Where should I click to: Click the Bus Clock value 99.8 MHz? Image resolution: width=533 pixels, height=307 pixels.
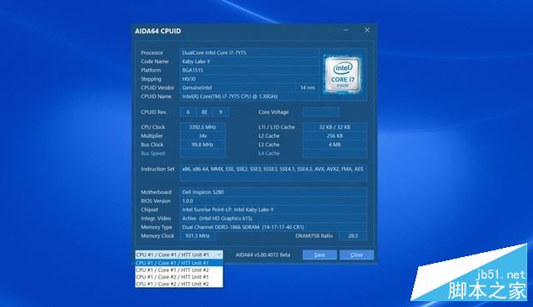click(202, 145)
